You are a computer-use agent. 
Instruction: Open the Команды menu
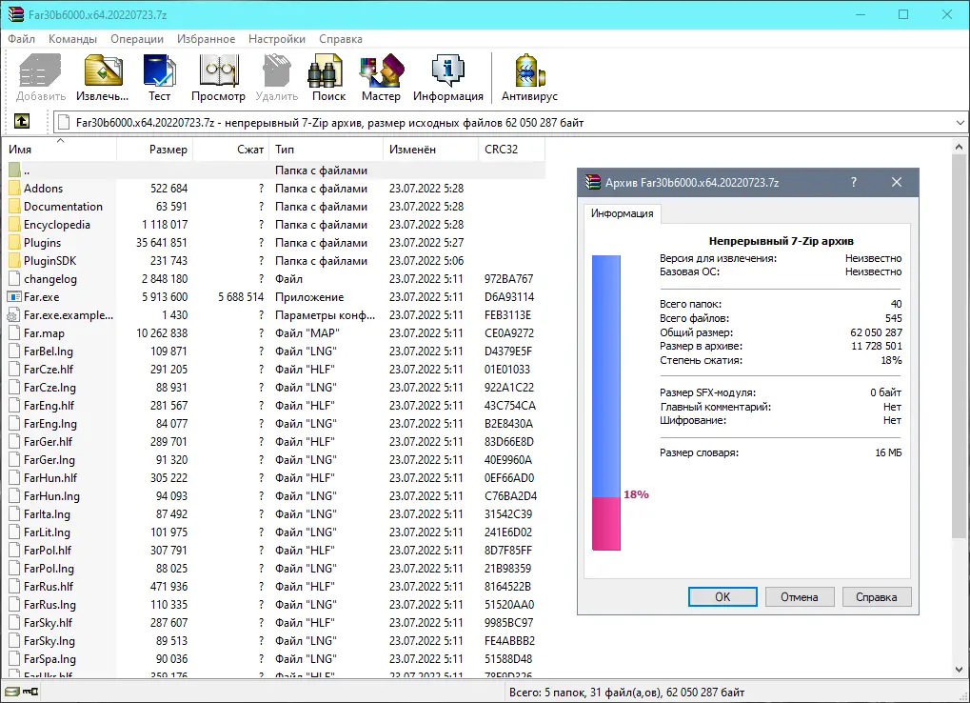(73, 39)
